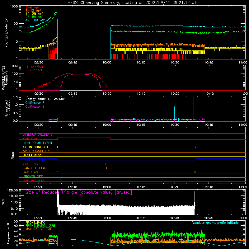Screen dimensions: 249x249
Task: Click the LO channel legend label
Action: point(34,67)
